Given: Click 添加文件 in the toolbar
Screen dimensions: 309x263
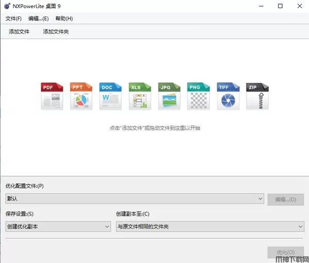Looking at the screenshot, I should [x=19, y=31].
